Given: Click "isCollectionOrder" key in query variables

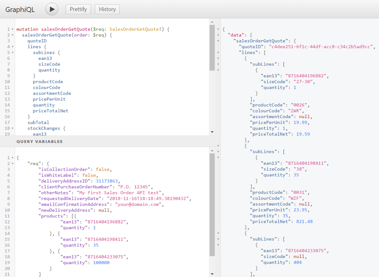Looking at the screenshot, I should pyautogui.click(x=64, y=169).
